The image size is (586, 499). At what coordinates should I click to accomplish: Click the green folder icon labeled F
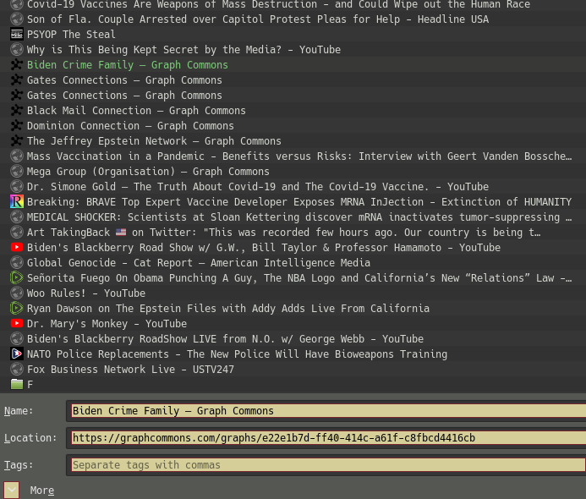pos(16,384)
